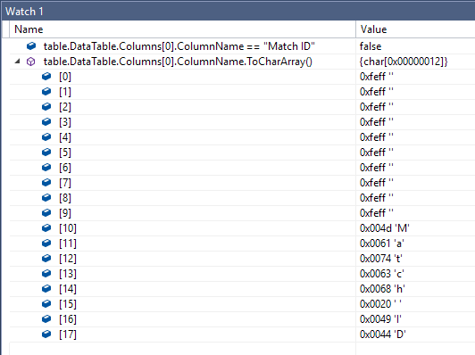This screenshot has width=475, height=355.
Task: Select array index [5] name
Action: 65,153
